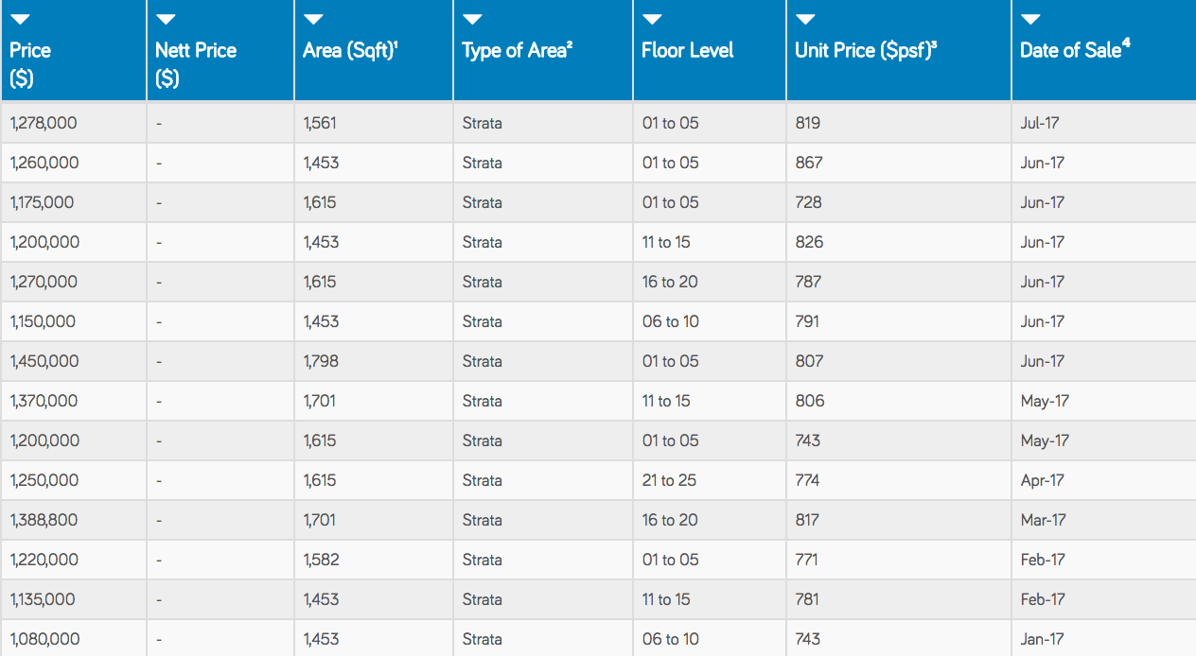1196x656 pixels.
Task: Select the price cell 1,175,000
Action: 42,202
